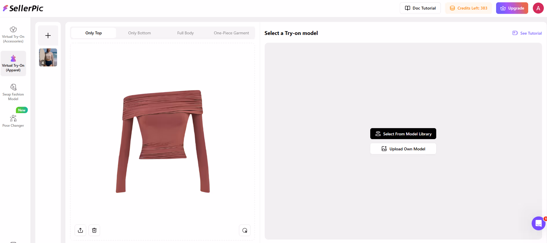Viewport: 547px width, 243px height.
Task: Click the upload/share icon below garment
Action: point(80,230)
